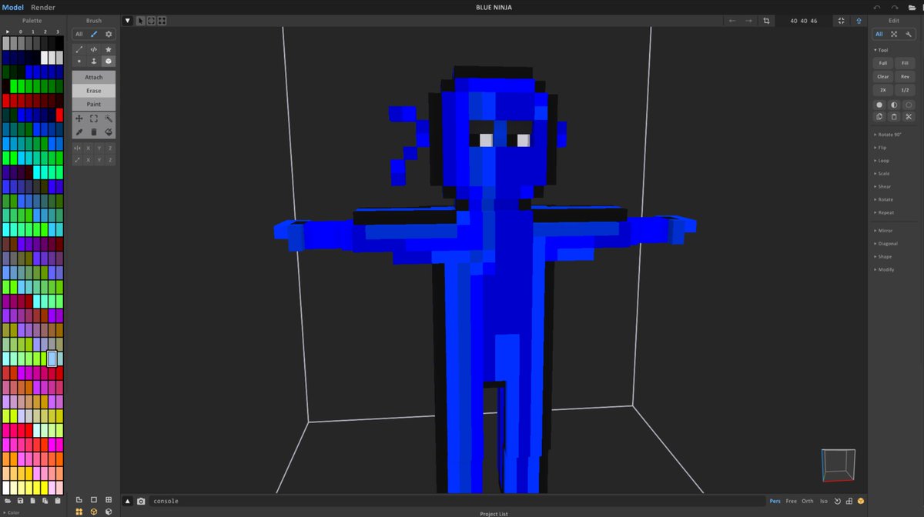
Task: Expand the Shear section
Action: coord(882,187)
